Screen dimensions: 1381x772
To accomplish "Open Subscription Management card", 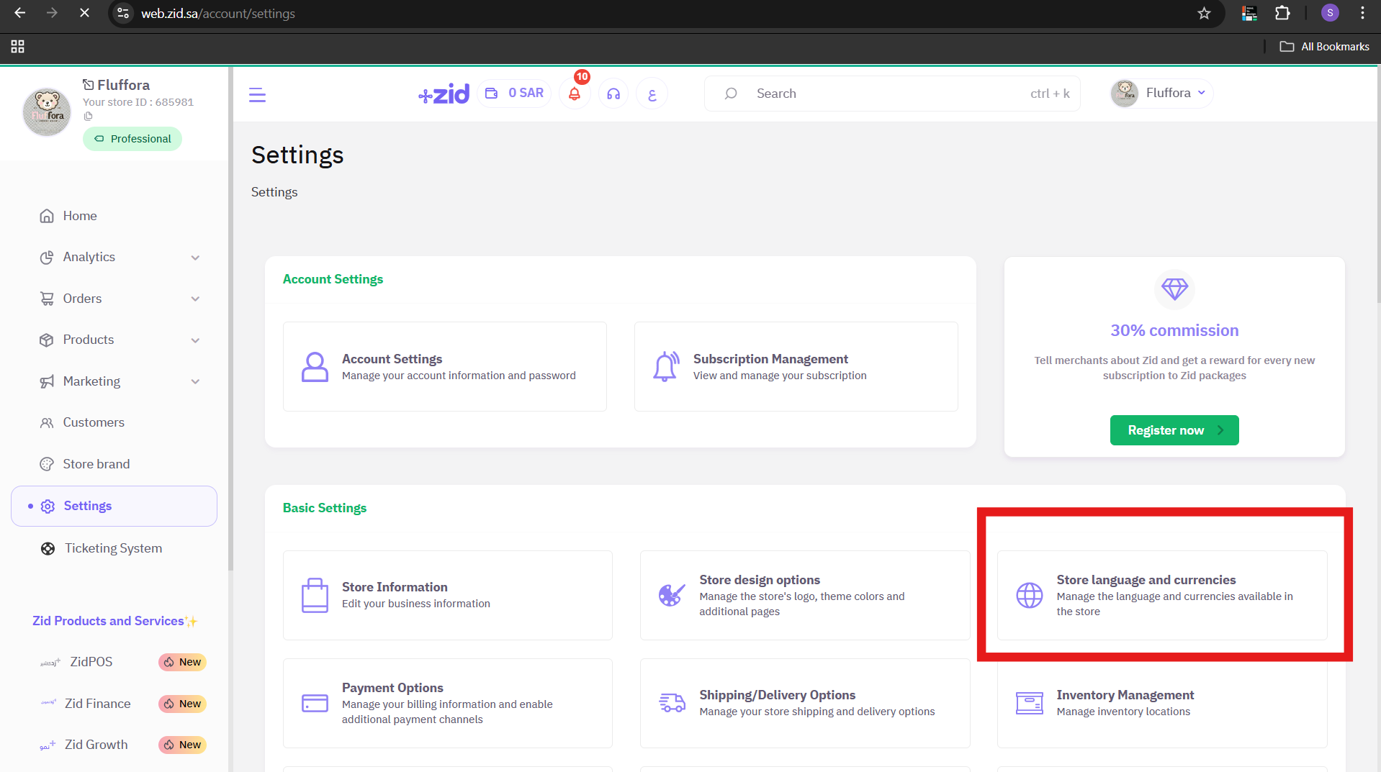I will pos(796,366).
